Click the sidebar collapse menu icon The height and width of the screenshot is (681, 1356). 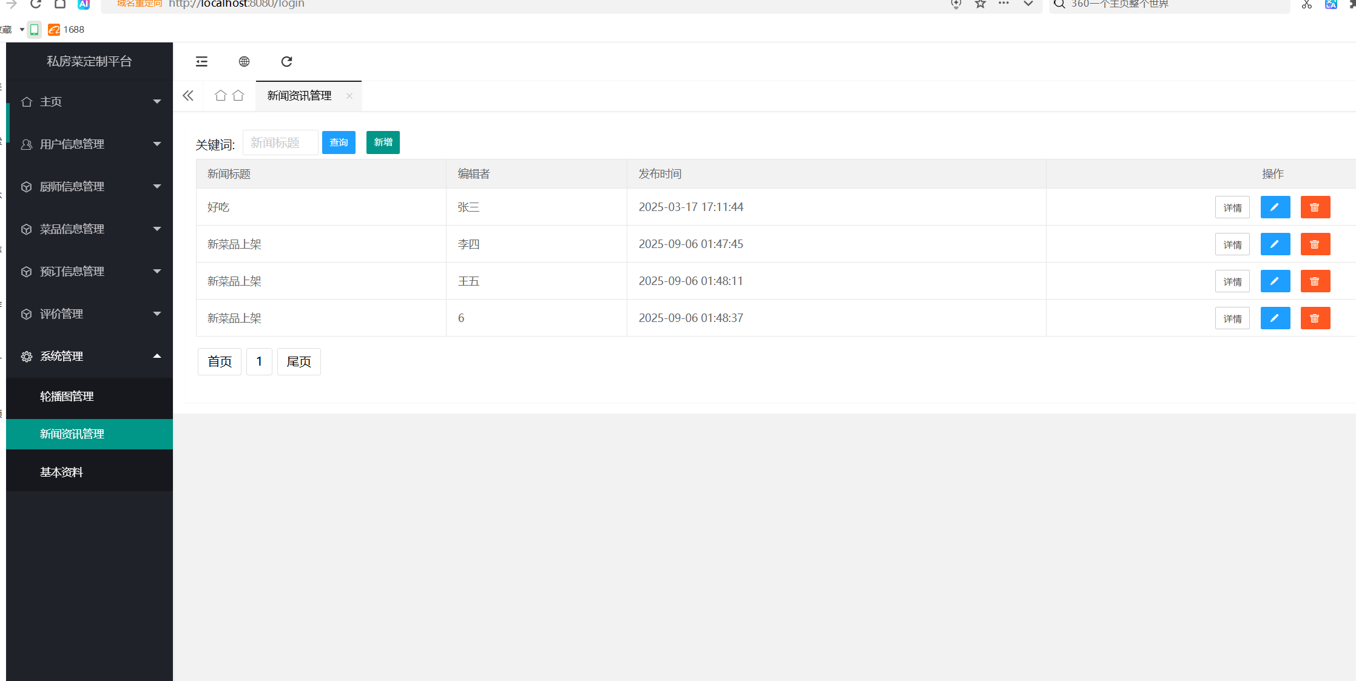[201, 61]
